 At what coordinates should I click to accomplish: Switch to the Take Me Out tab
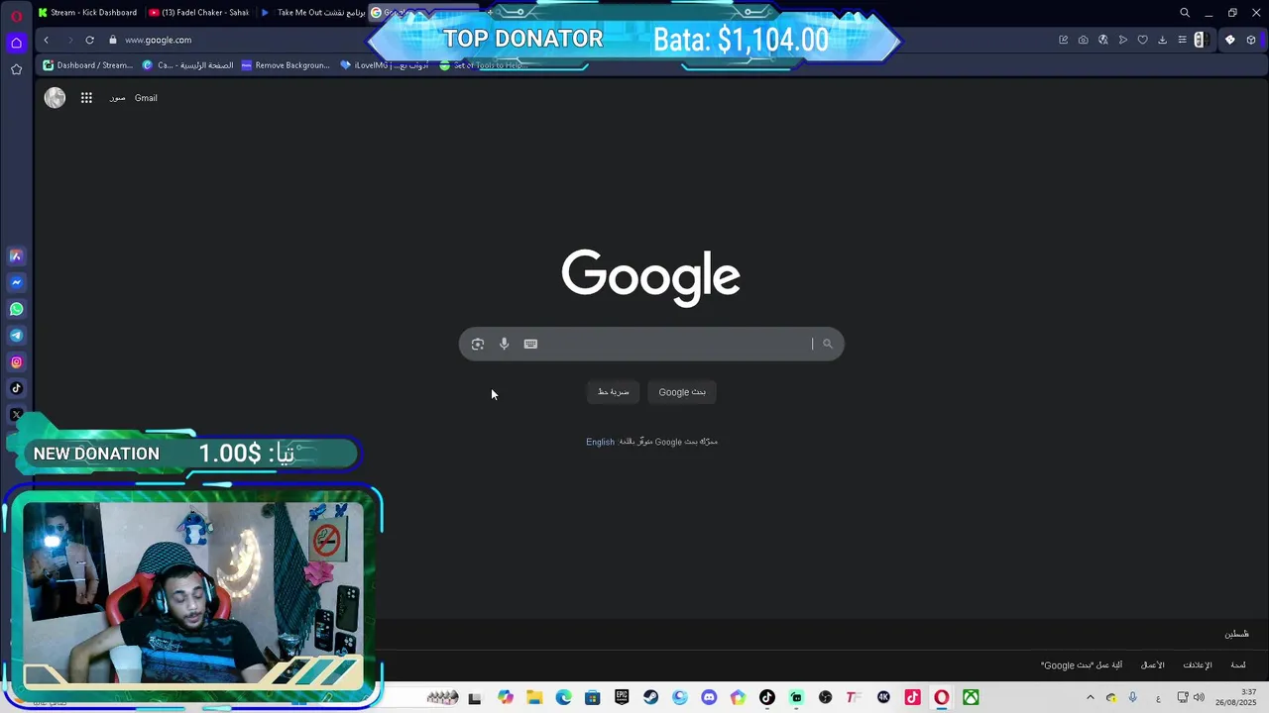coord(312,13)
